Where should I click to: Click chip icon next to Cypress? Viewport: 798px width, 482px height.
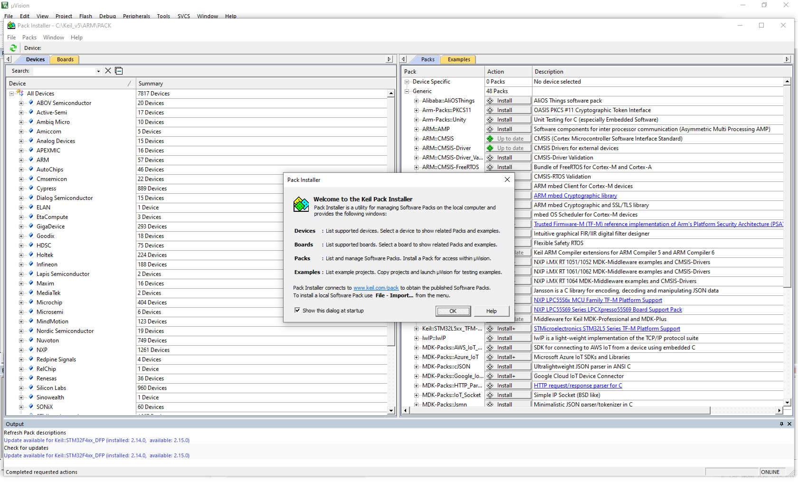tap(31, 188)
